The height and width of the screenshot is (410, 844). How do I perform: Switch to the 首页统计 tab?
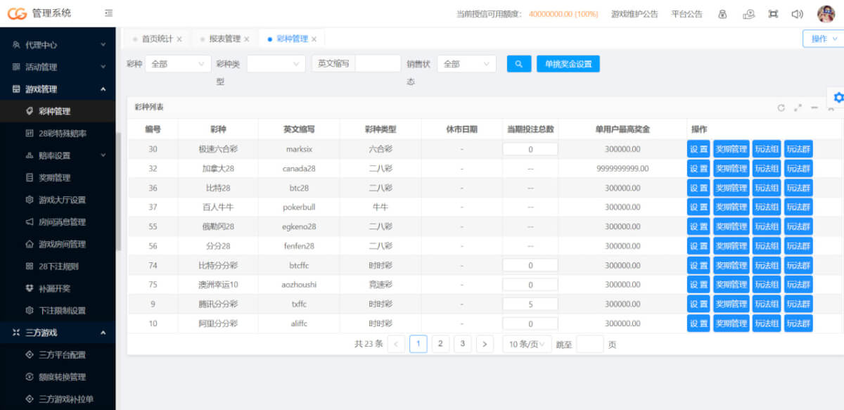tap(155, 39)
